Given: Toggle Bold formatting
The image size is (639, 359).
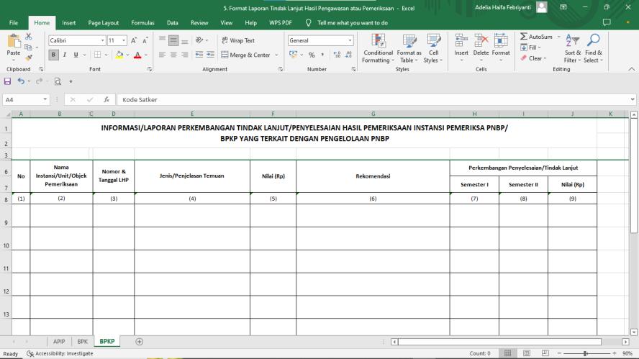Looking at the screenshot, I should [53, 55].
